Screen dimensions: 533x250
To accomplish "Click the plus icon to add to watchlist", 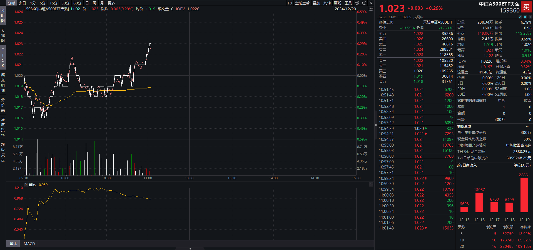I will tap(530, 17).
